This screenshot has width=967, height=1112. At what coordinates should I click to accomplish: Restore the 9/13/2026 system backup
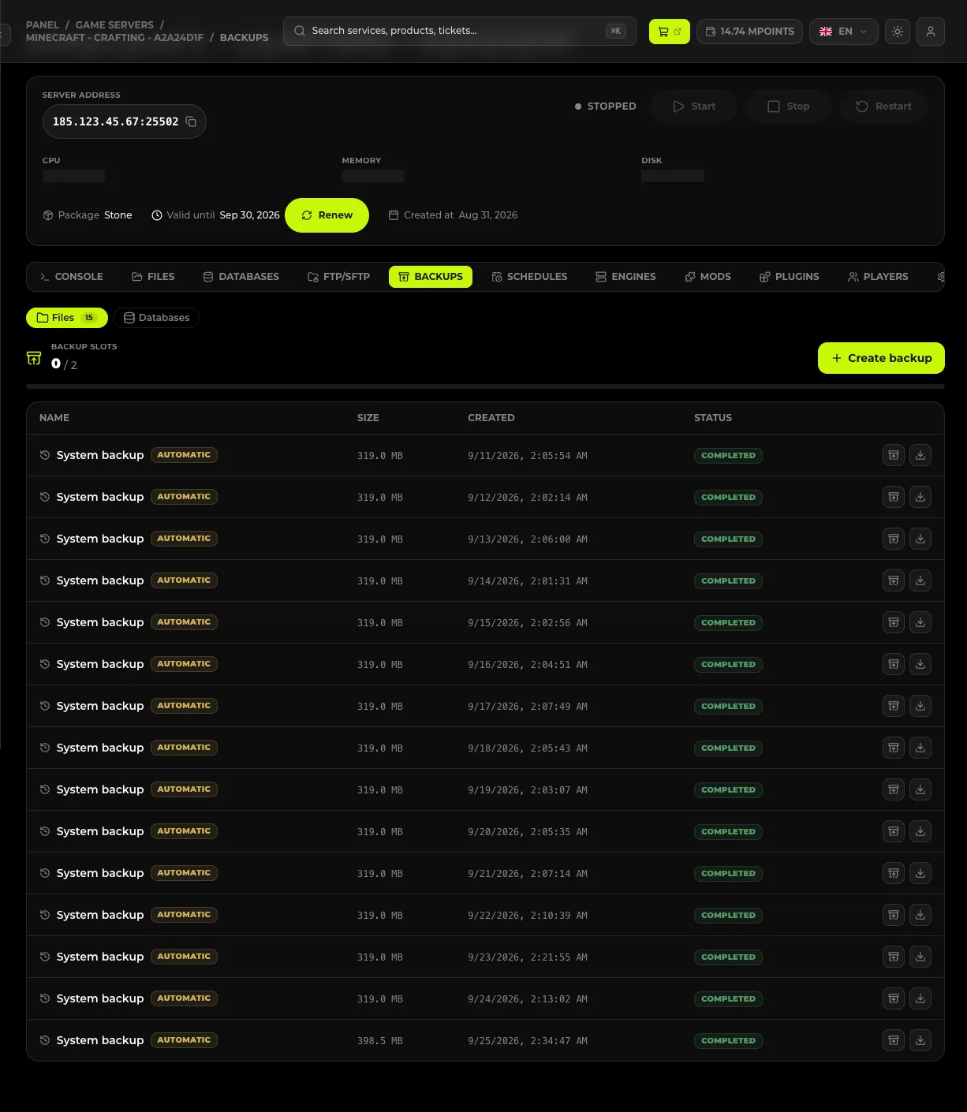pyautogui.click(x=894, y=539)
